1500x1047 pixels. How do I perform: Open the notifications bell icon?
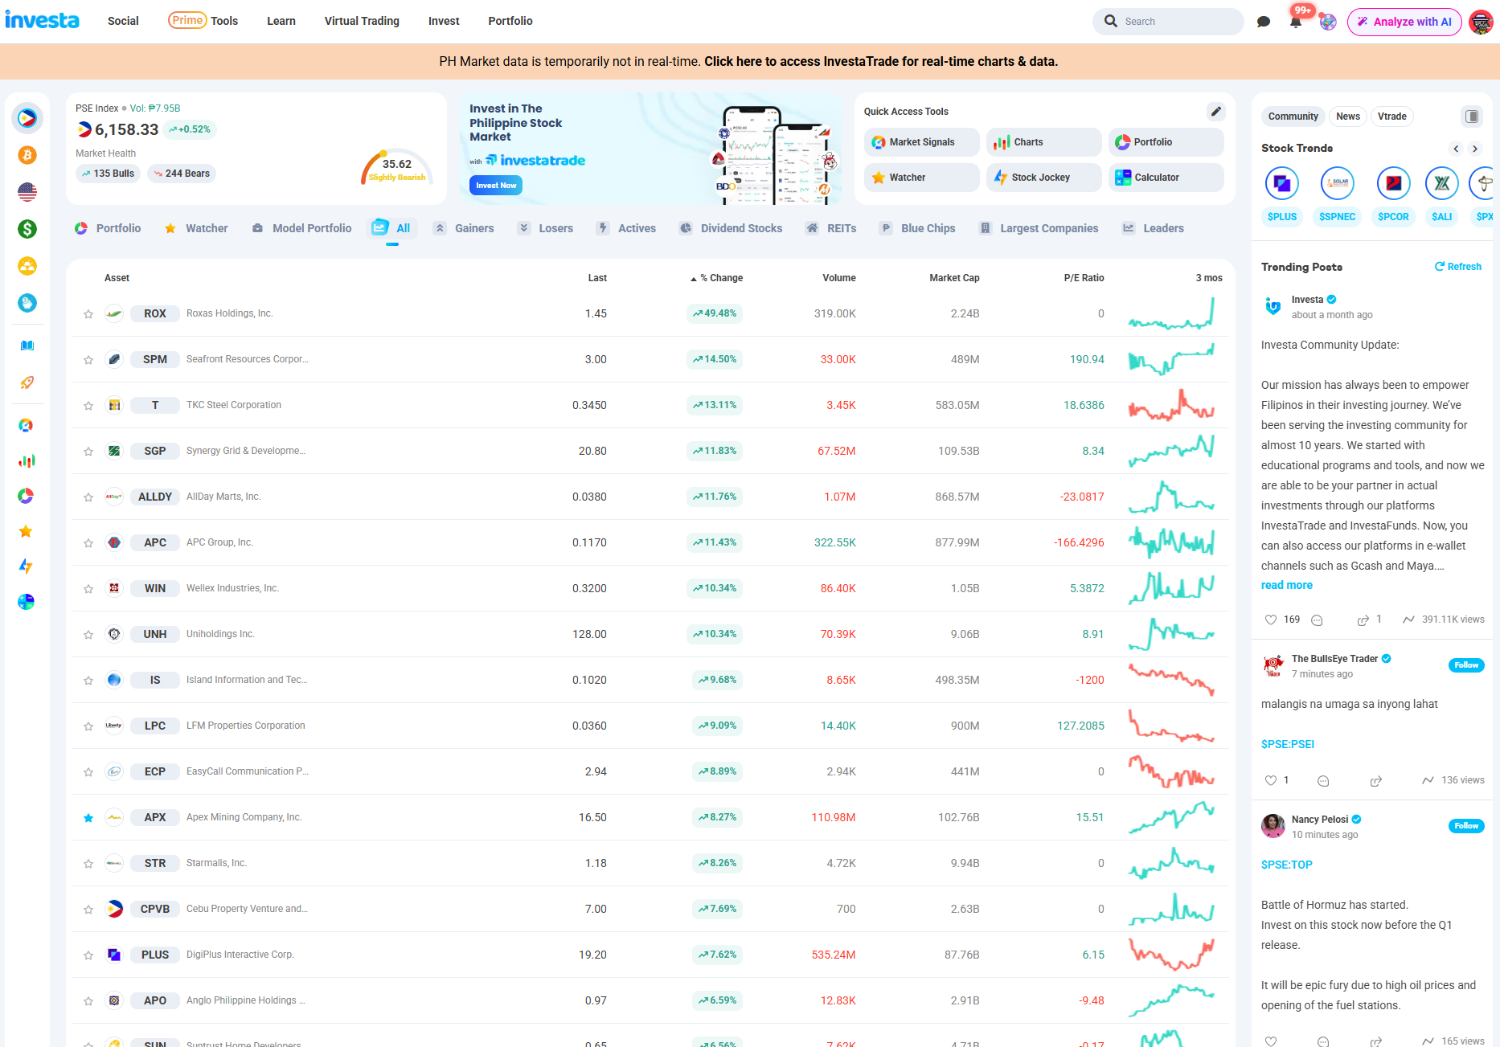coord(1296,22)
